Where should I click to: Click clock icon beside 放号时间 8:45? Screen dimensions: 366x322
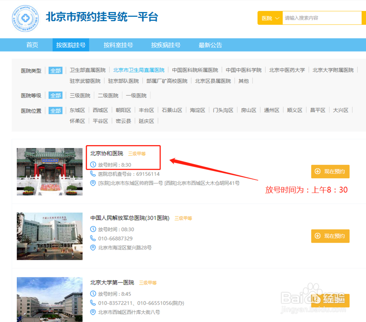[x=93, y=294]
